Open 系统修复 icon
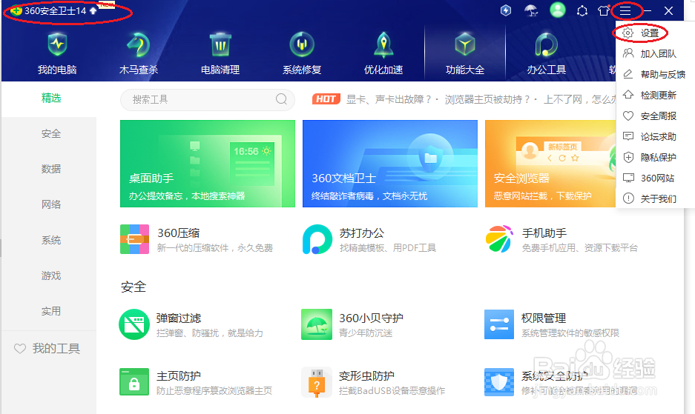695x414 pixels. 302,44
